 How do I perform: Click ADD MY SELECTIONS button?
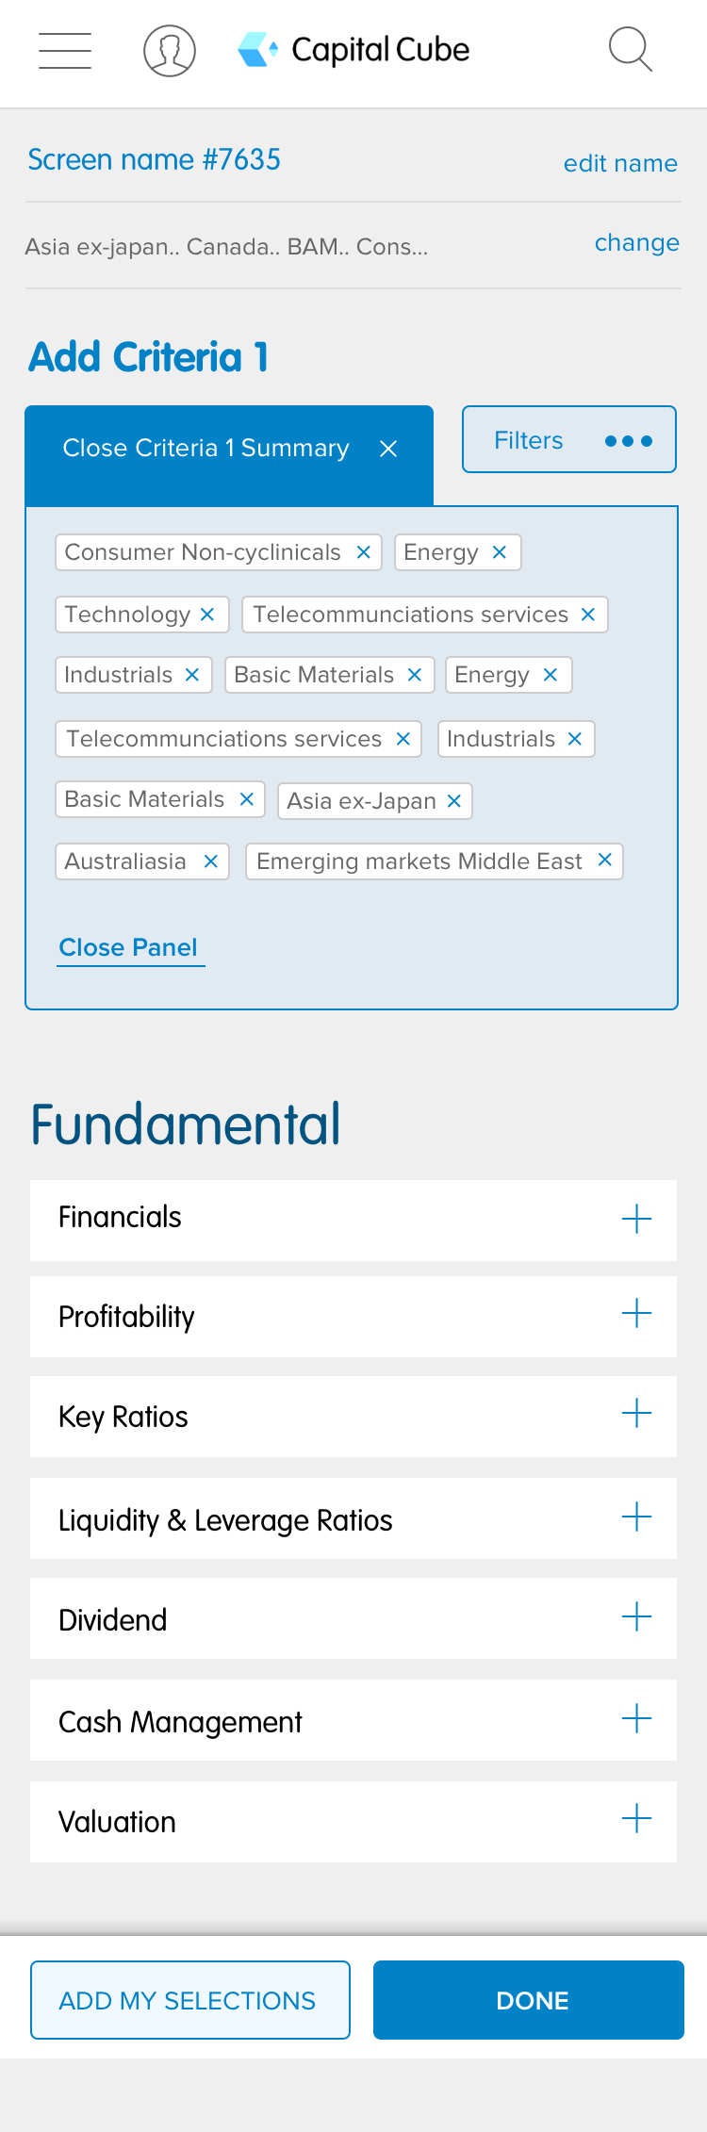(190, 2000)
